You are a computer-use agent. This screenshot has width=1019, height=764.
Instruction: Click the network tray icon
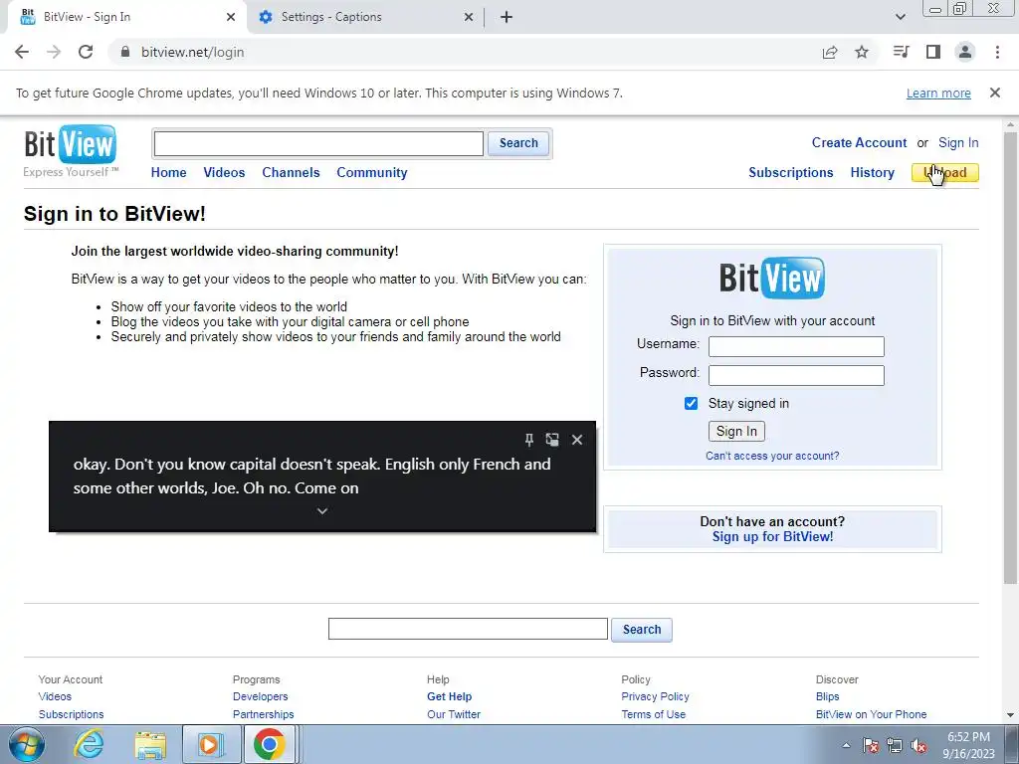coord(895,746)
